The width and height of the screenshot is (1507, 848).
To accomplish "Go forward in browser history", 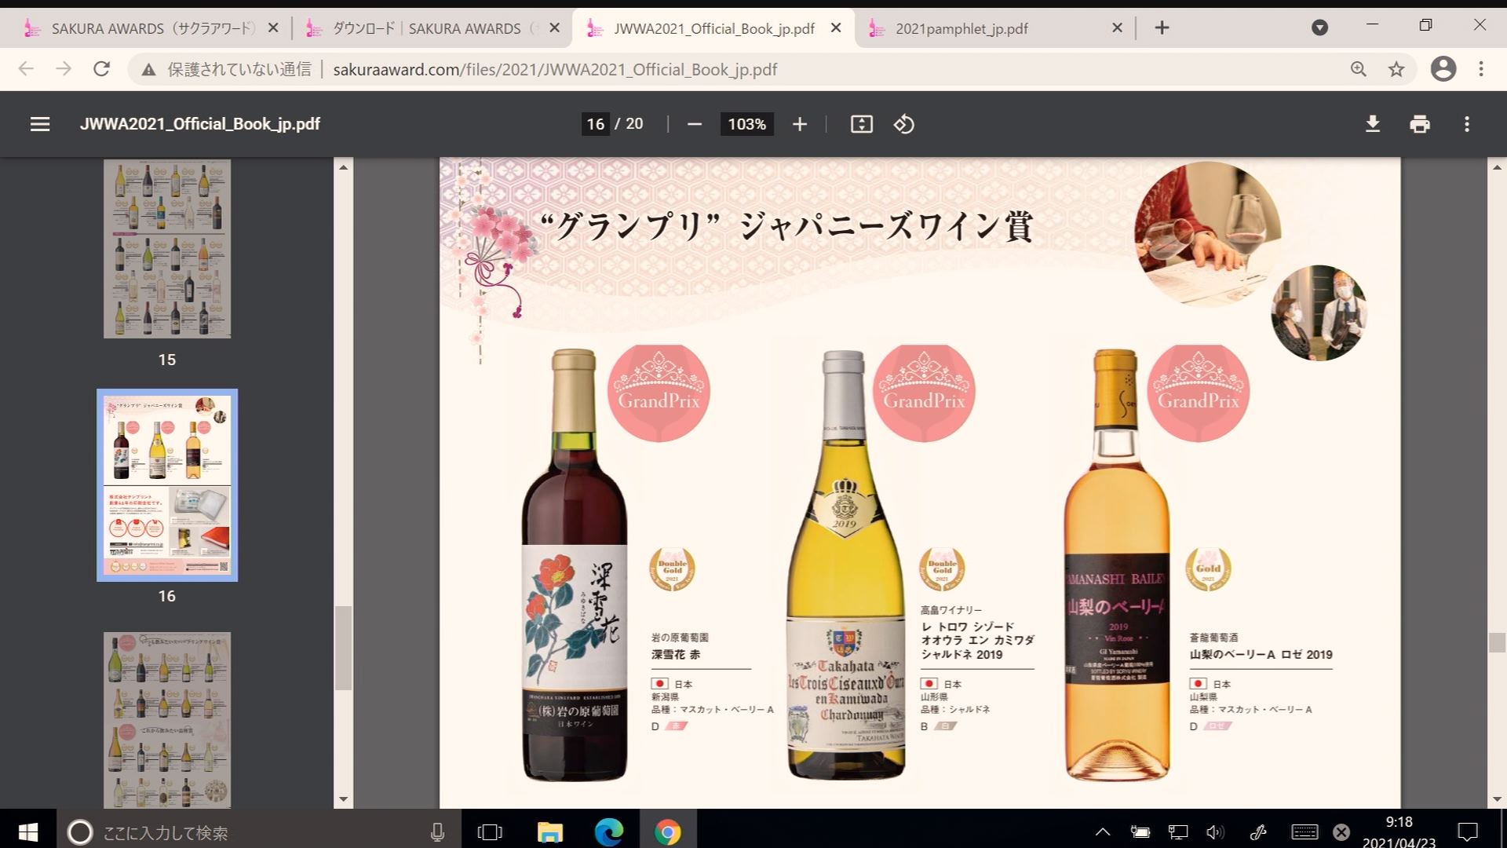I will pyautogui.click(x=64, y=69).
